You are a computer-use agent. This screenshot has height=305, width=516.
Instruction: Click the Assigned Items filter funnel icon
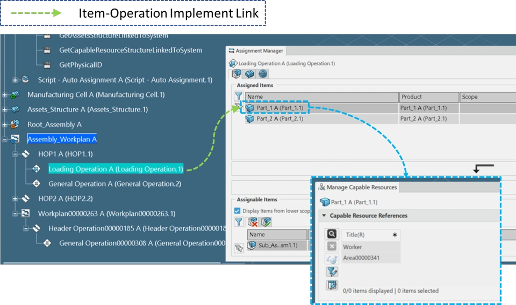(x=239, y=96)
